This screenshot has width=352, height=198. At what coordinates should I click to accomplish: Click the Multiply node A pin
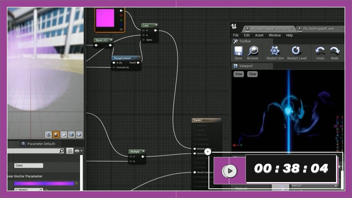click(x=131, y=157)
